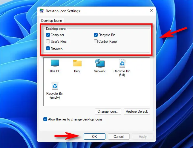Click the 'Desktop icons' group box heading
Image resolution: width=193 pixels, height=148 pixels.
tap(56, 29)
